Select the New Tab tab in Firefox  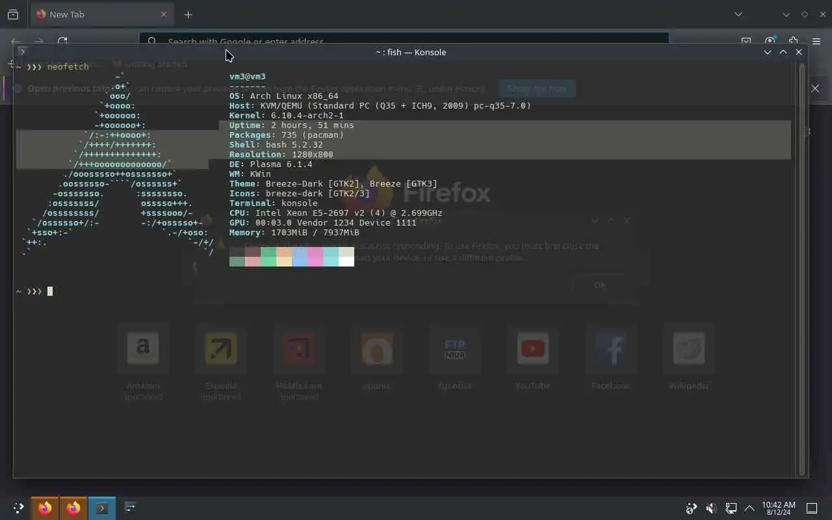tap(101, 14)
